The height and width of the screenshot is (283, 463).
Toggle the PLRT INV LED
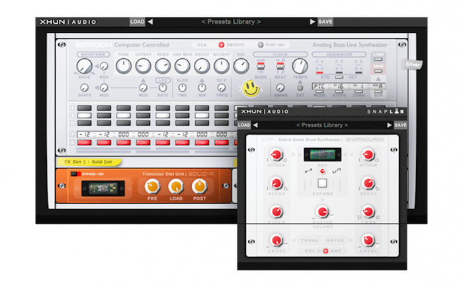pos(261,45)
